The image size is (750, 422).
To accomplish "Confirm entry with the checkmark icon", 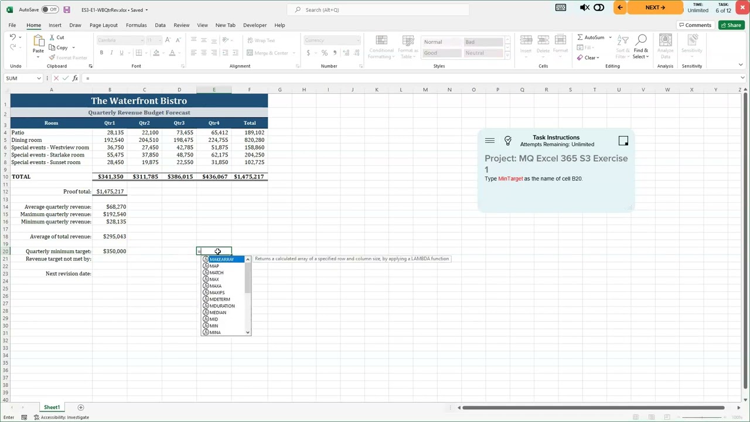I will click(65, 78).
